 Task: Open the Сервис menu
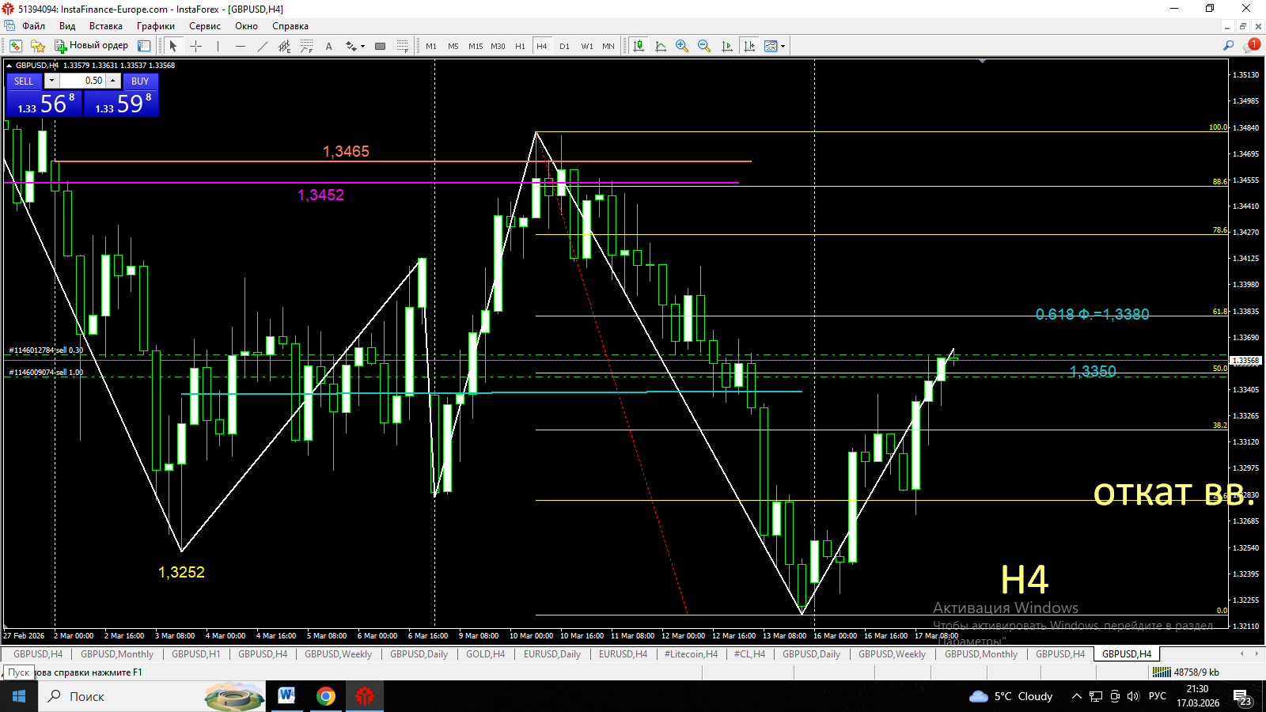(205, 26)
